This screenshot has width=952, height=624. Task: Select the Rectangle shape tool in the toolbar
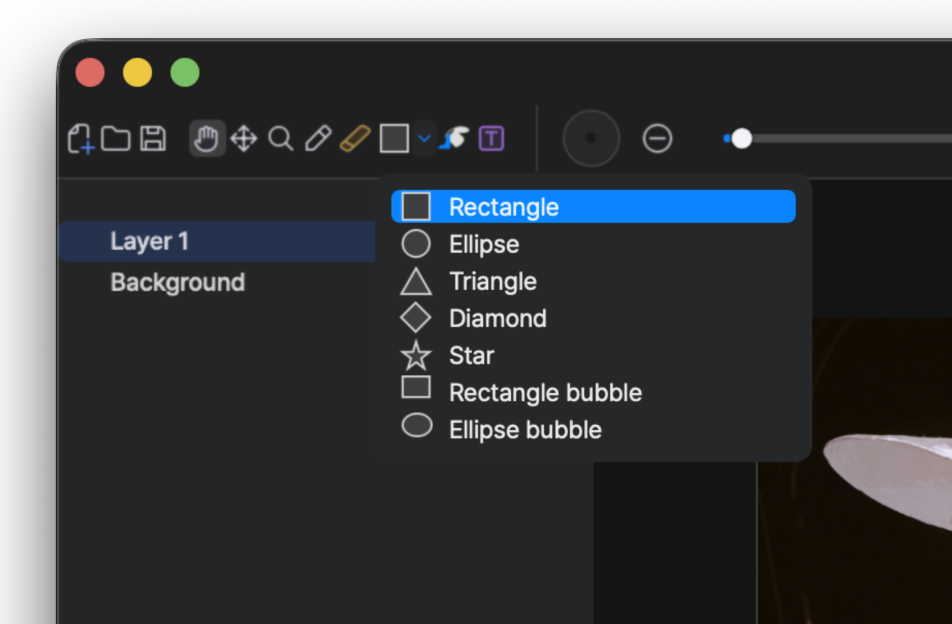394,138
